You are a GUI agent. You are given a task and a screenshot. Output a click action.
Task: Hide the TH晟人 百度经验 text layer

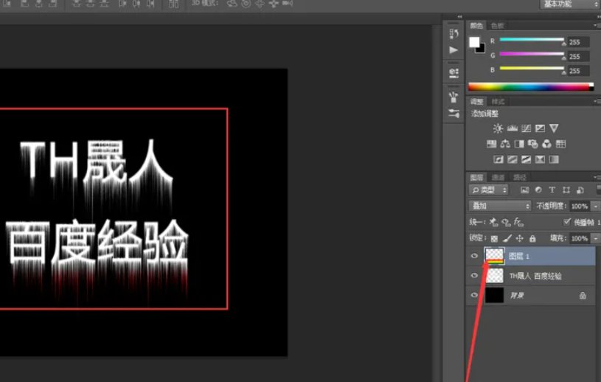coord(474,276)
